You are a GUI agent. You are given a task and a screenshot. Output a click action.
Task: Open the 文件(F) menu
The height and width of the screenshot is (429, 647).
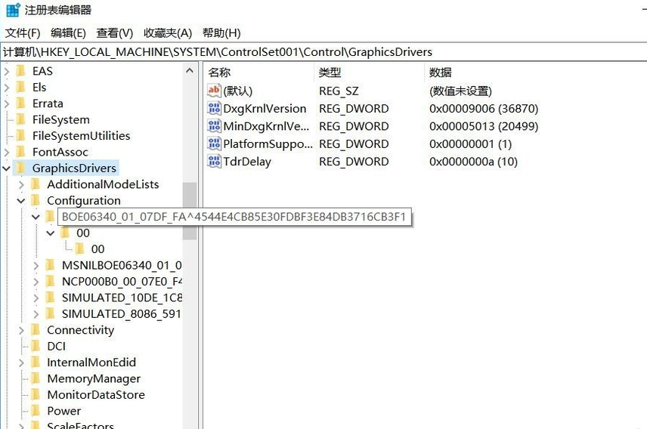(x=23, y=33)
